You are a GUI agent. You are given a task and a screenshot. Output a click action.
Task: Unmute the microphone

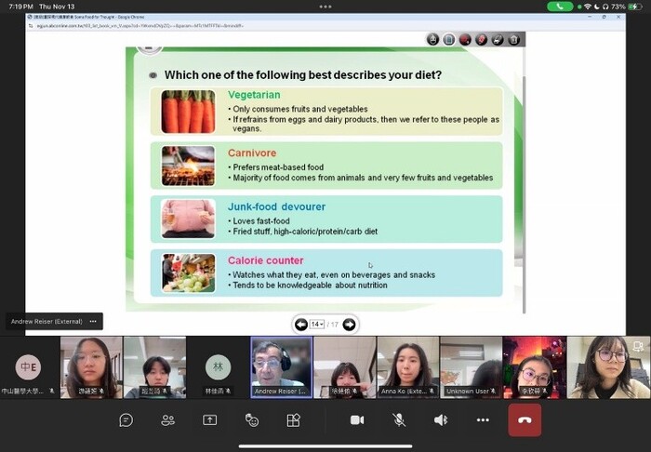pos(399,420)
